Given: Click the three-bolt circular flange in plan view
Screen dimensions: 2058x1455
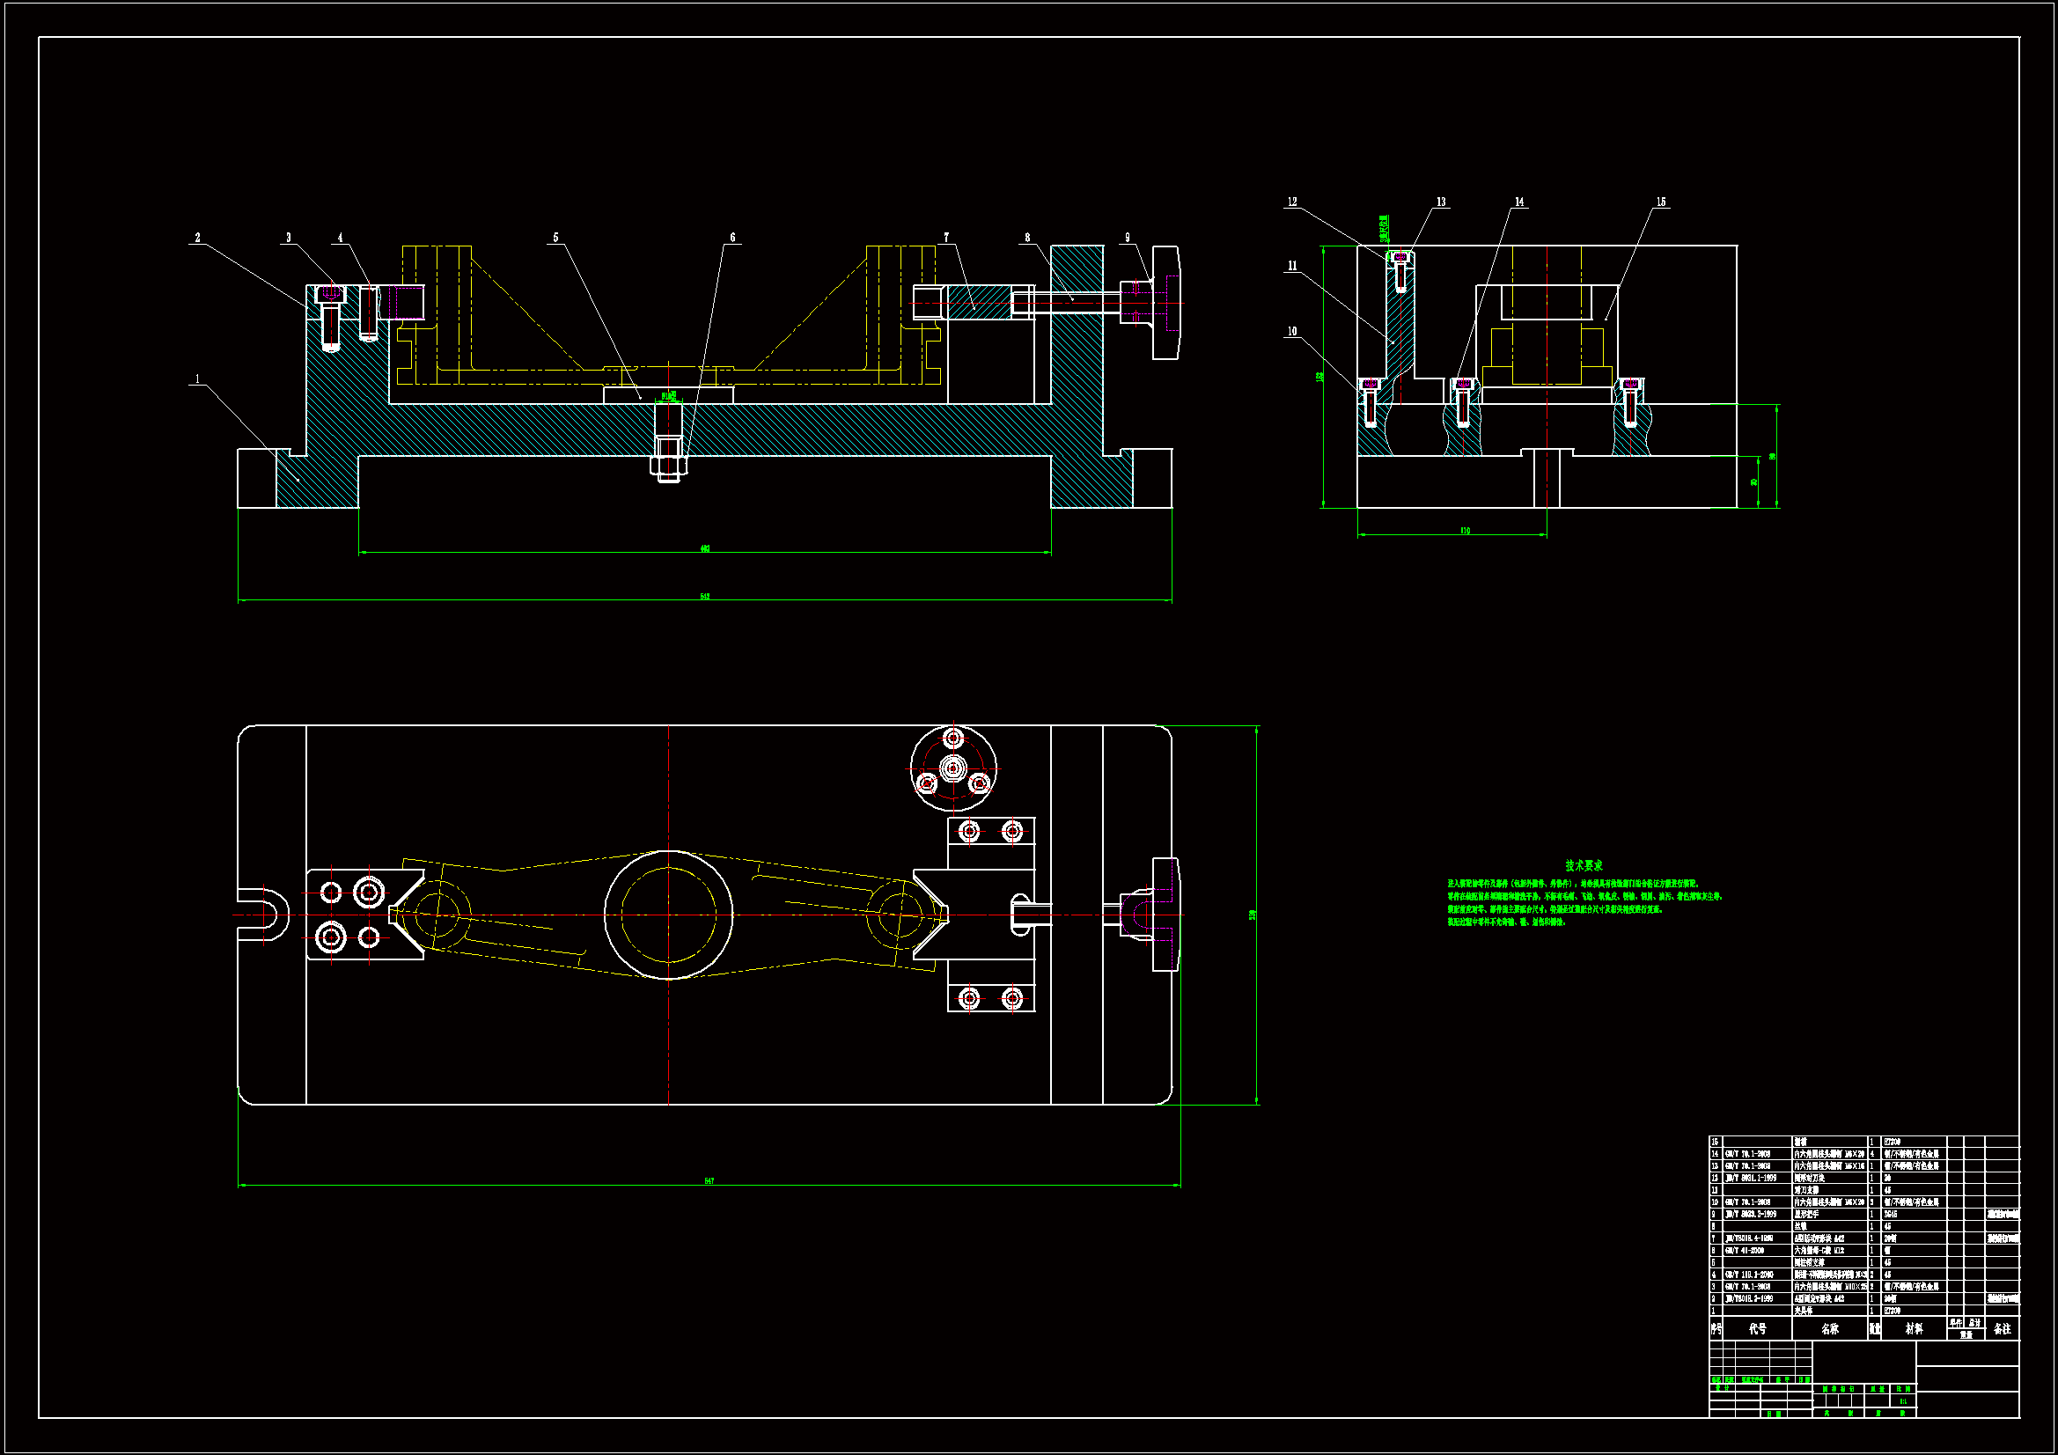Looking at the screenshot, I should coord(953,768).
